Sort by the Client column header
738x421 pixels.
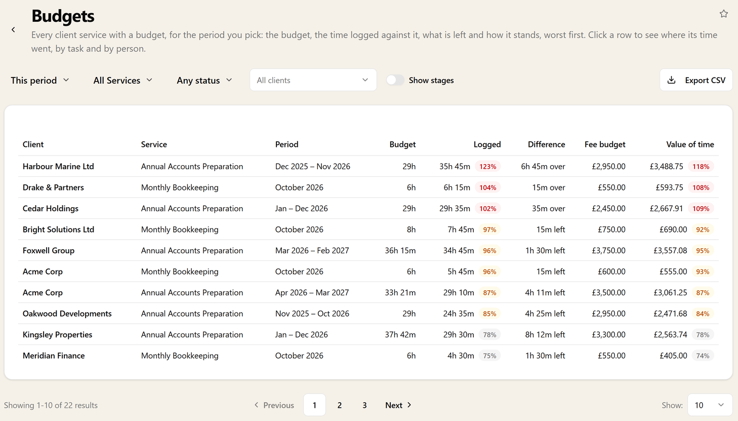click(x=33, y=144)
